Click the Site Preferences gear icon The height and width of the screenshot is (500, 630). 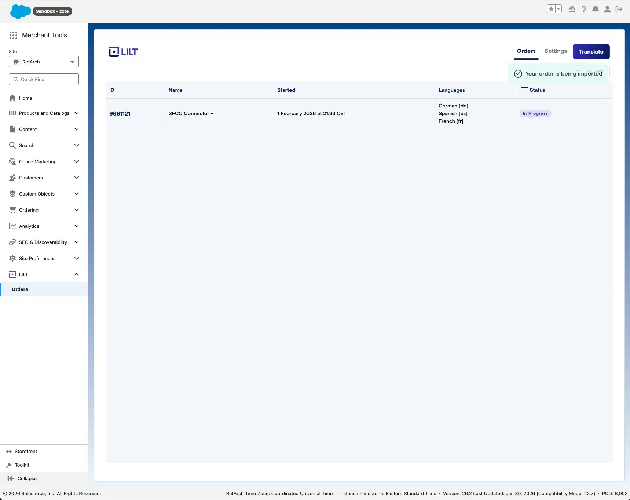12,258
